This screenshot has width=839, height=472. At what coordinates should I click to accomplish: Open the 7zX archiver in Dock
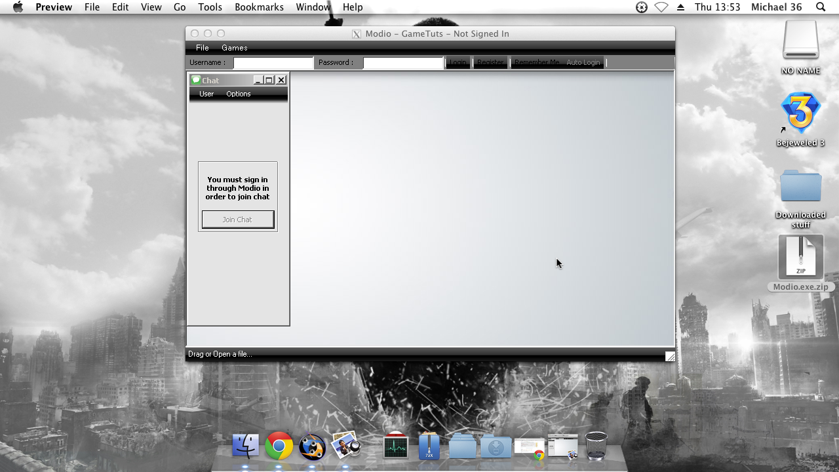click(x=429, y=446)
